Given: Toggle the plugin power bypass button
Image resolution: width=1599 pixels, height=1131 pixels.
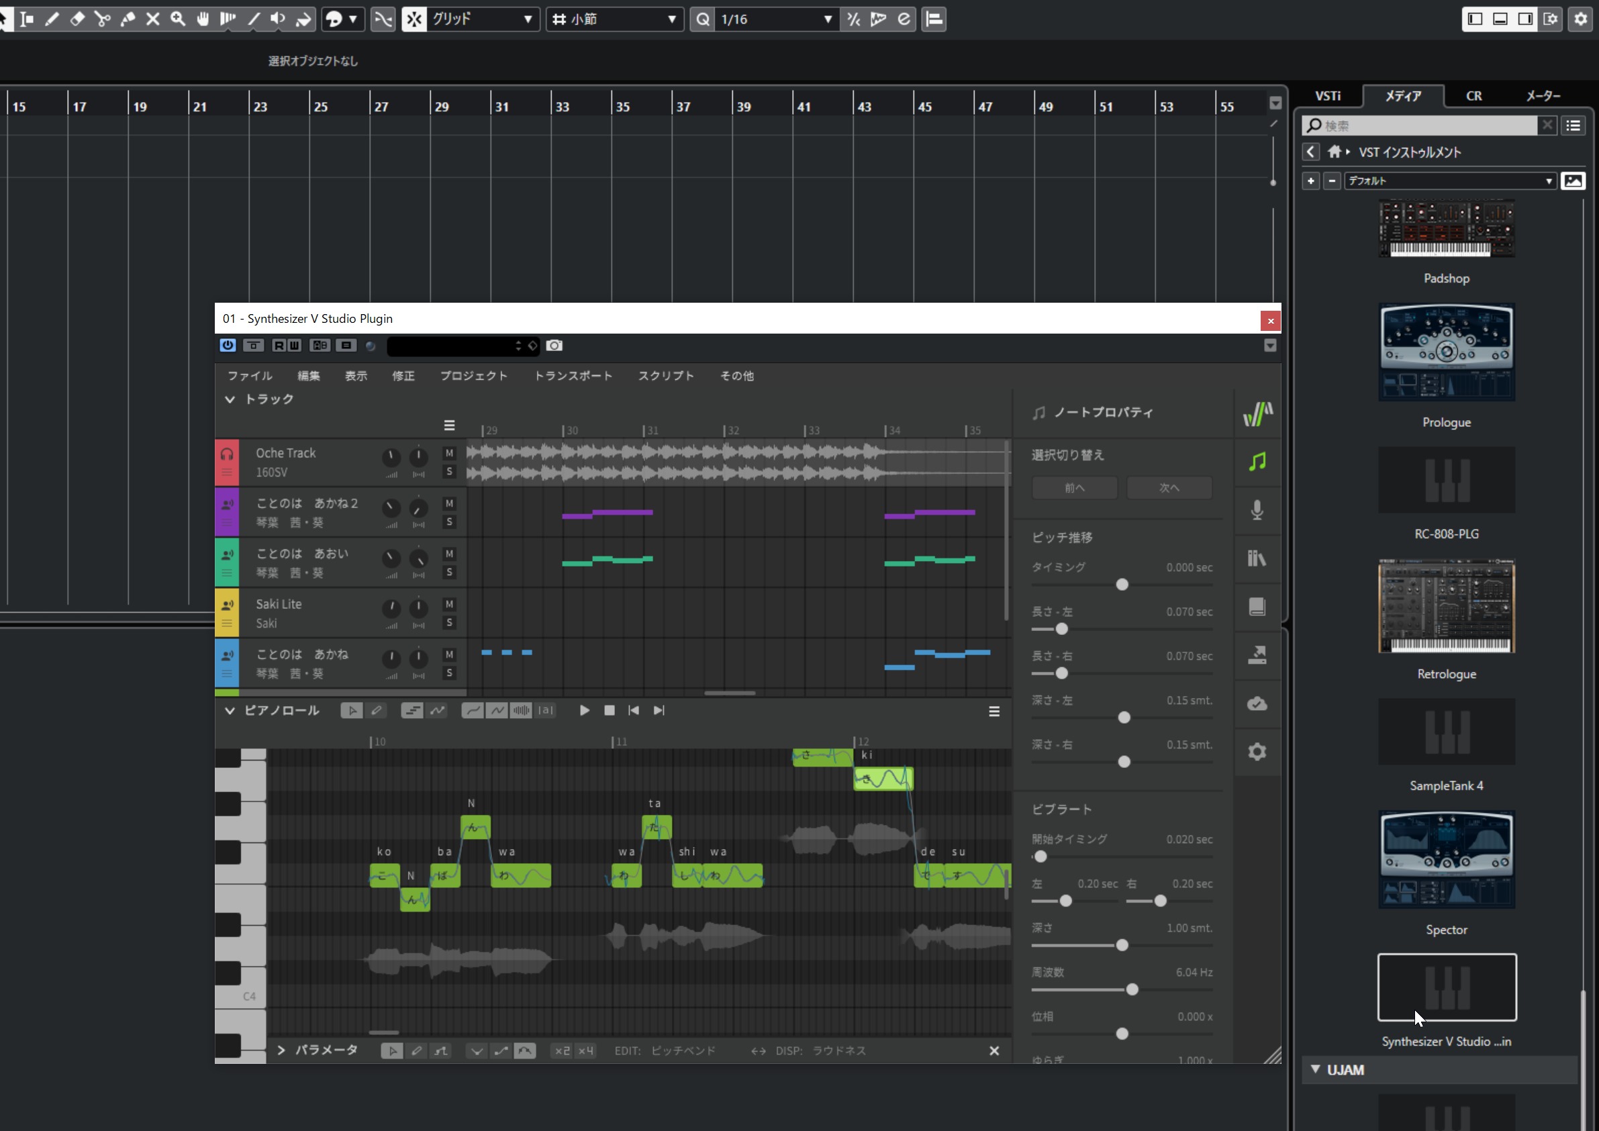Looking at the screenshot, I should tap(228, 346).
